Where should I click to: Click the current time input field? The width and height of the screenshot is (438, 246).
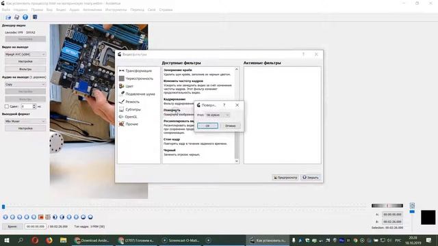pyautogui.click(x=35, y=226)
